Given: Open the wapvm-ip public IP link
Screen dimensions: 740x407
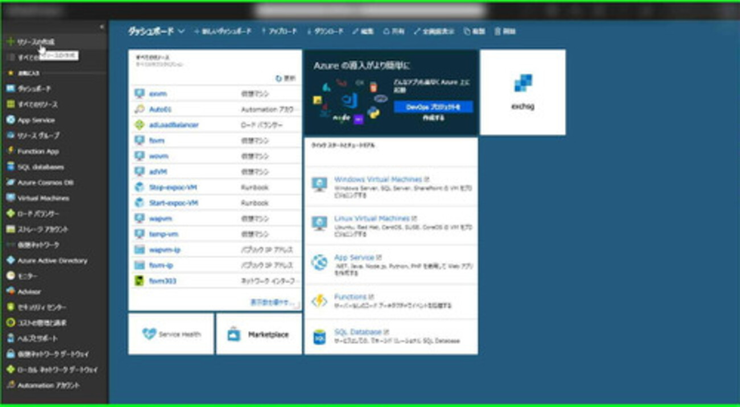Looking at the screenshot, I should 165,250.
